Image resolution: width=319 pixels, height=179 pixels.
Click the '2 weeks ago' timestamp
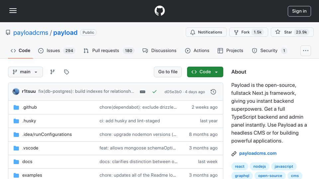pos(204,107)
